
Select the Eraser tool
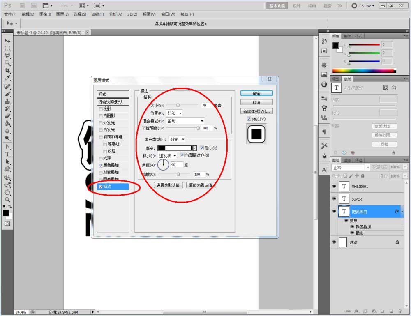[x=7, y=116]
